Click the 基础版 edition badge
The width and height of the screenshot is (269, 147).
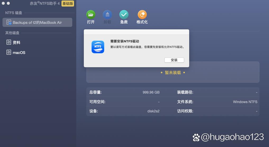(x=68, y=3)
